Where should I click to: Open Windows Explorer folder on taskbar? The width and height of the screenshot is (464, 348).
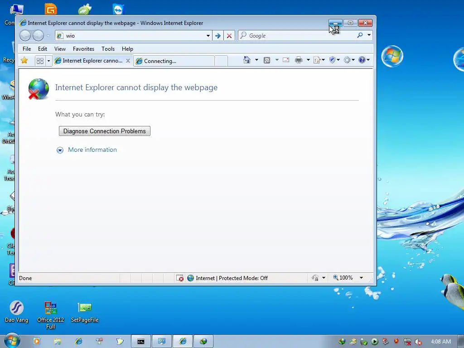pos(58,342)
